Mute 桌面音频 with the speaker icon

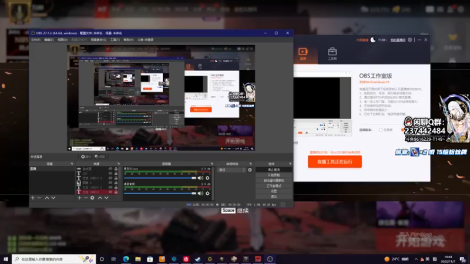[x=200, y=194]
